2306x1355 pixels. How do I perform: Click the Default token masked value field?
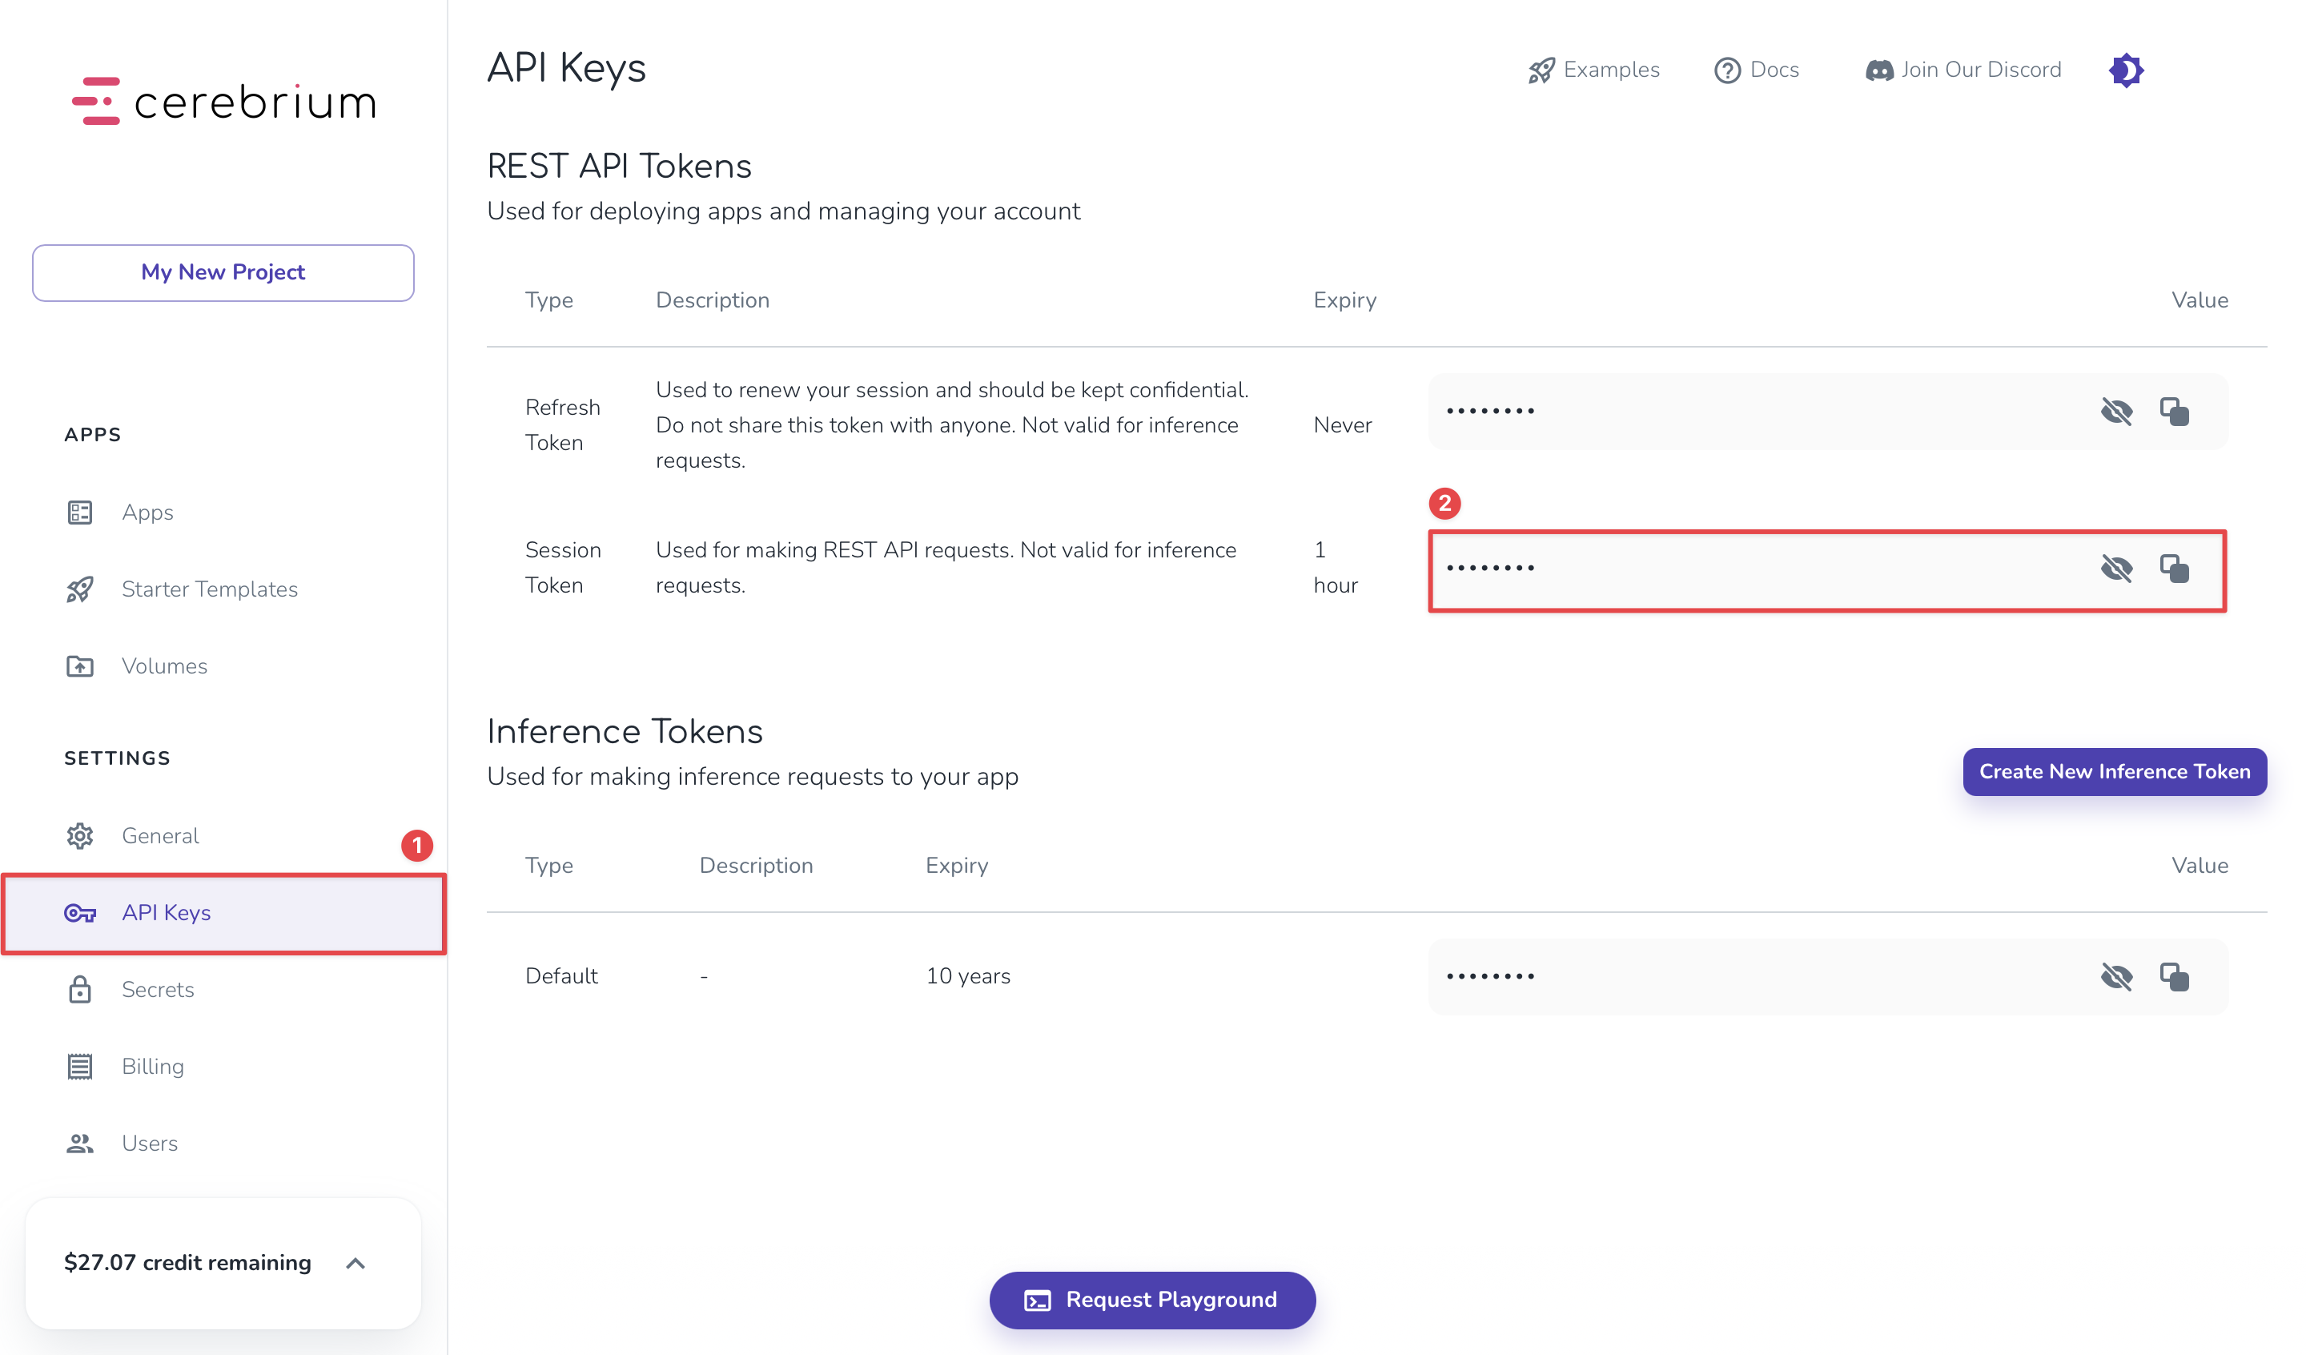pos(1827,976)
